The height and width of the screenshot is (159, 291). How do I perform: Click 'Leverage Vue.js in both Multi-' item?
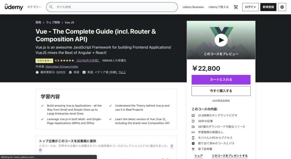pos(74,121)
